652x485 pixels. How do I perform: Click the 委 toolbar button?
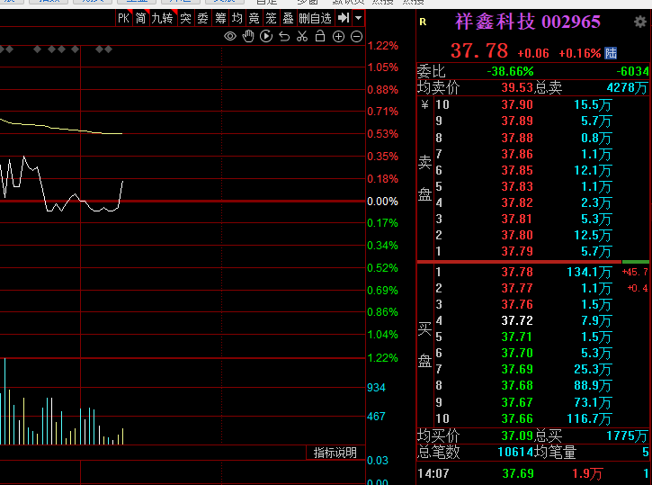click(x=203, y=18)
